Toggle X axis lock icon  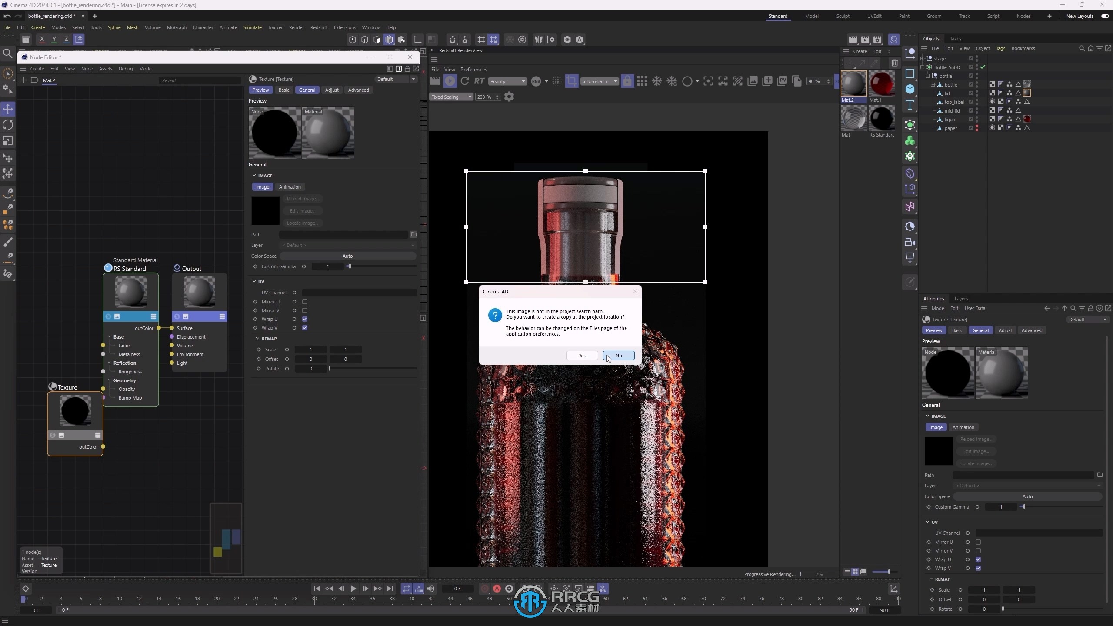click(42, 40)
